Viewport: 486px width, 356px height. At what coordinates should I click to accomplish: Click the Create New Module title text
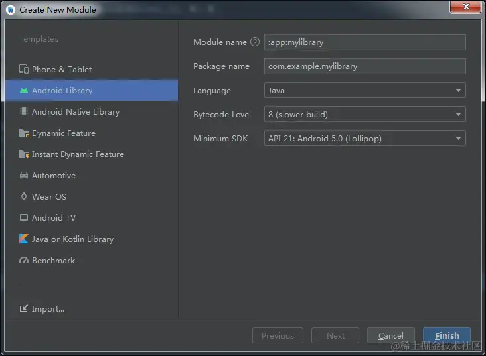point(58,10)
